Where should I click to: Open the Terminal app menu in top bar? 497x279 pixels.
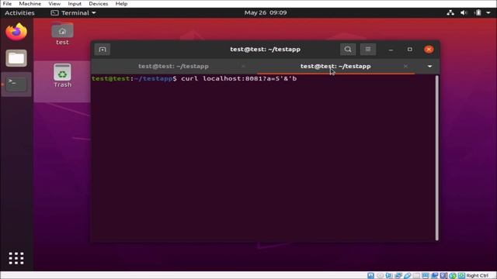(74, 12)
